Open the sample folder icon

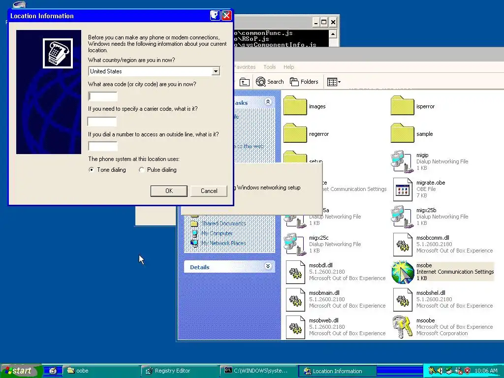coord(403,133)
